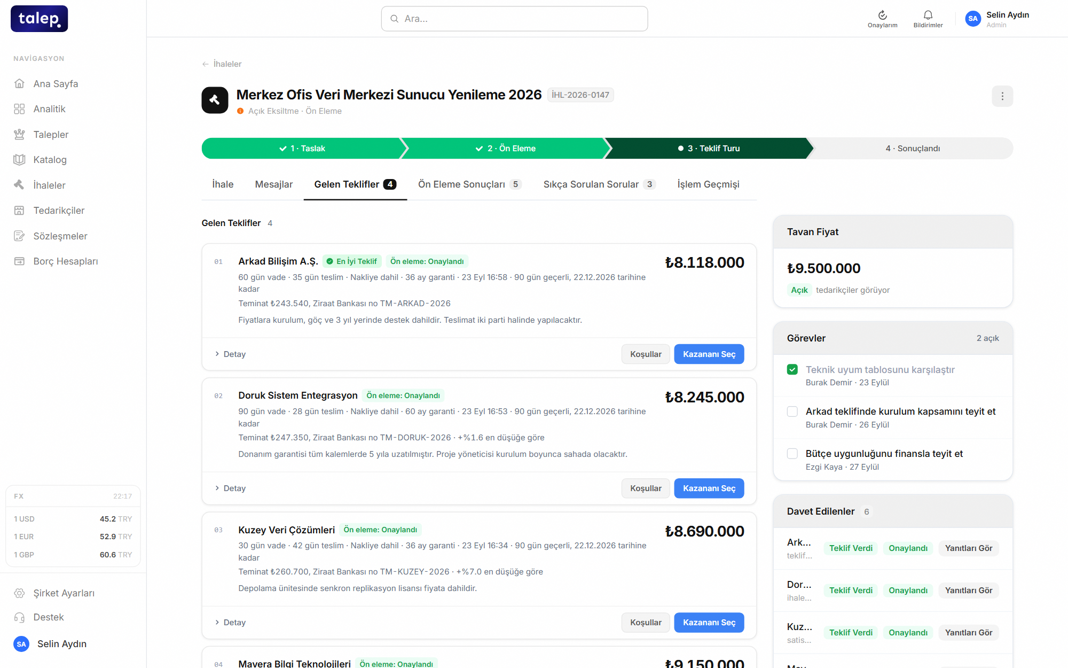Open the Borç Hesapları card icon
This screenshot has width=1068, height=668.
[x=19, y=261]
